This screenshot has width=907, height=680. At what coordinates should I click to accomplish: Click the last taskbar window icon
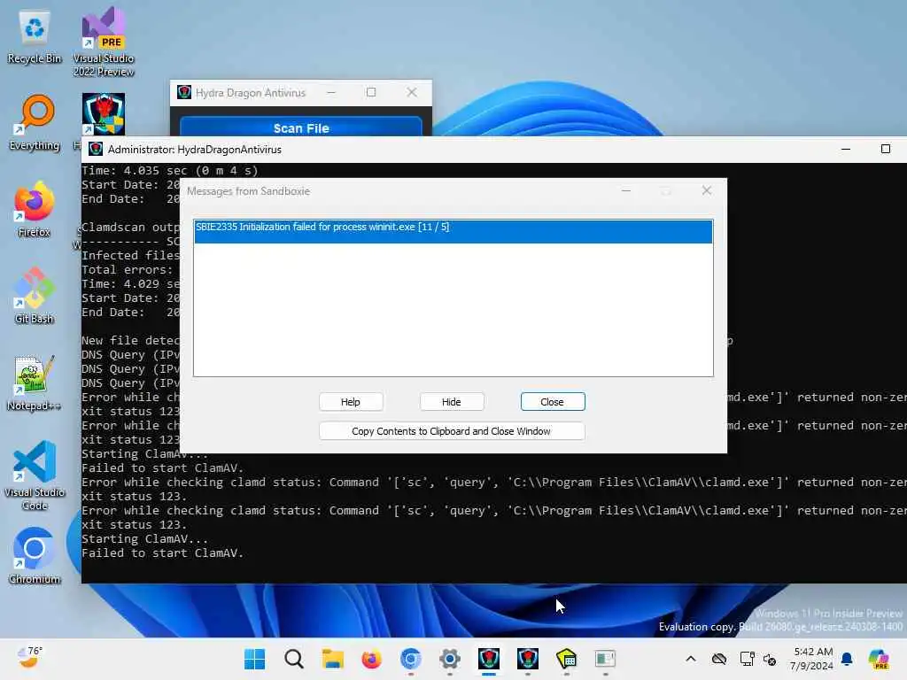[x=605, y=659]
